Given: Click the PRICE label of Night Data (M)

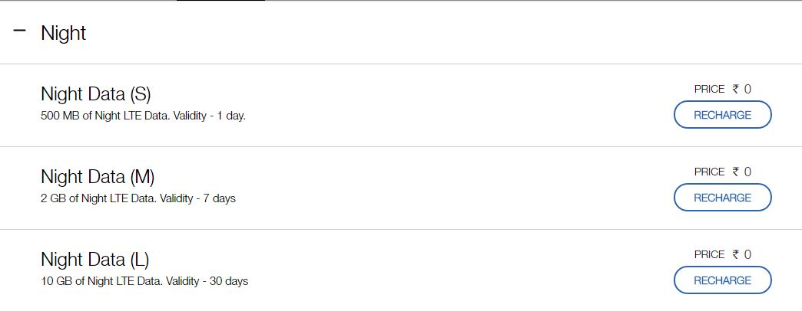Looking at the screenshot, I should [x=709, y=172].
